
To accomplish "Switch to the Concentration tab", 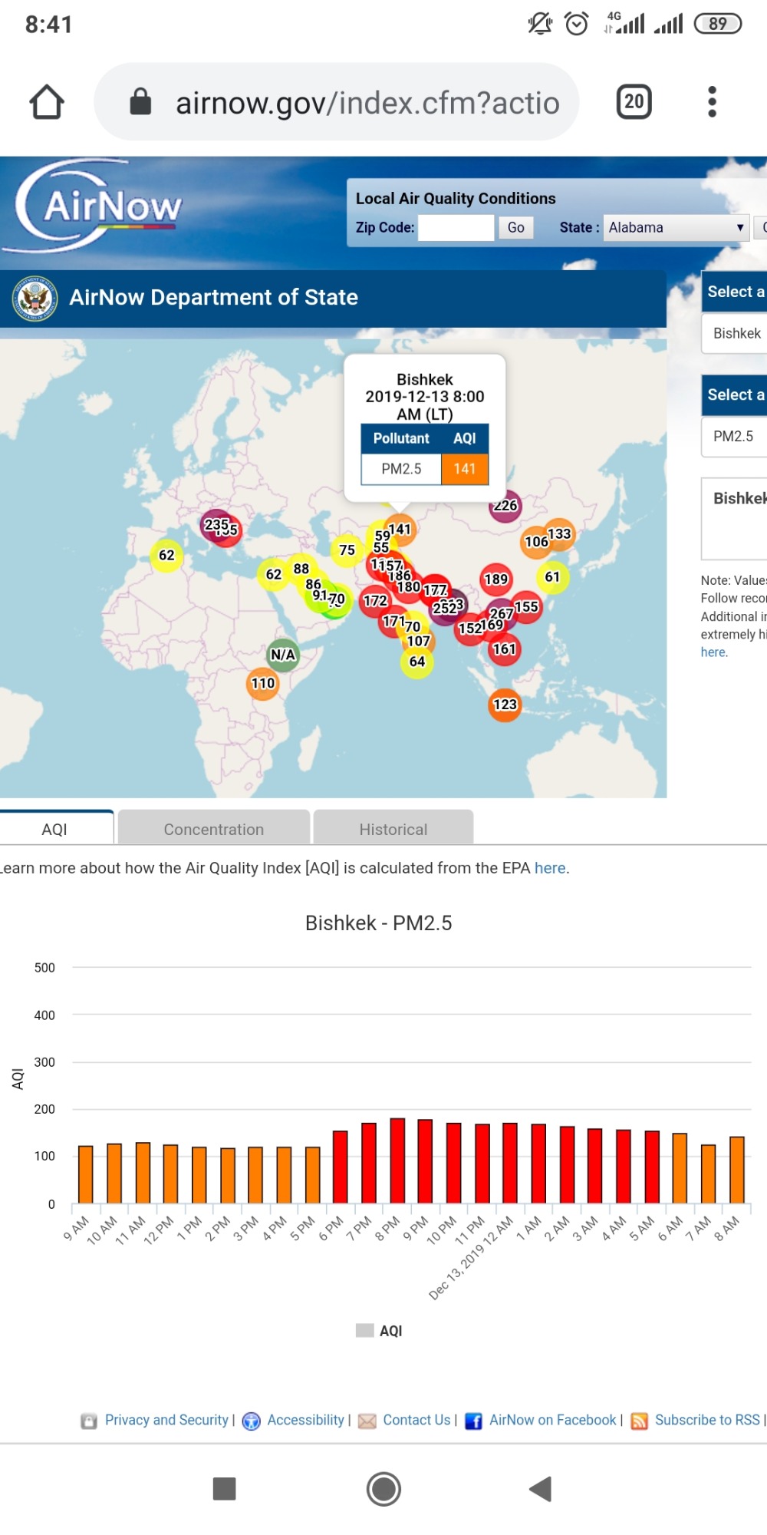I will click(213, 829).
